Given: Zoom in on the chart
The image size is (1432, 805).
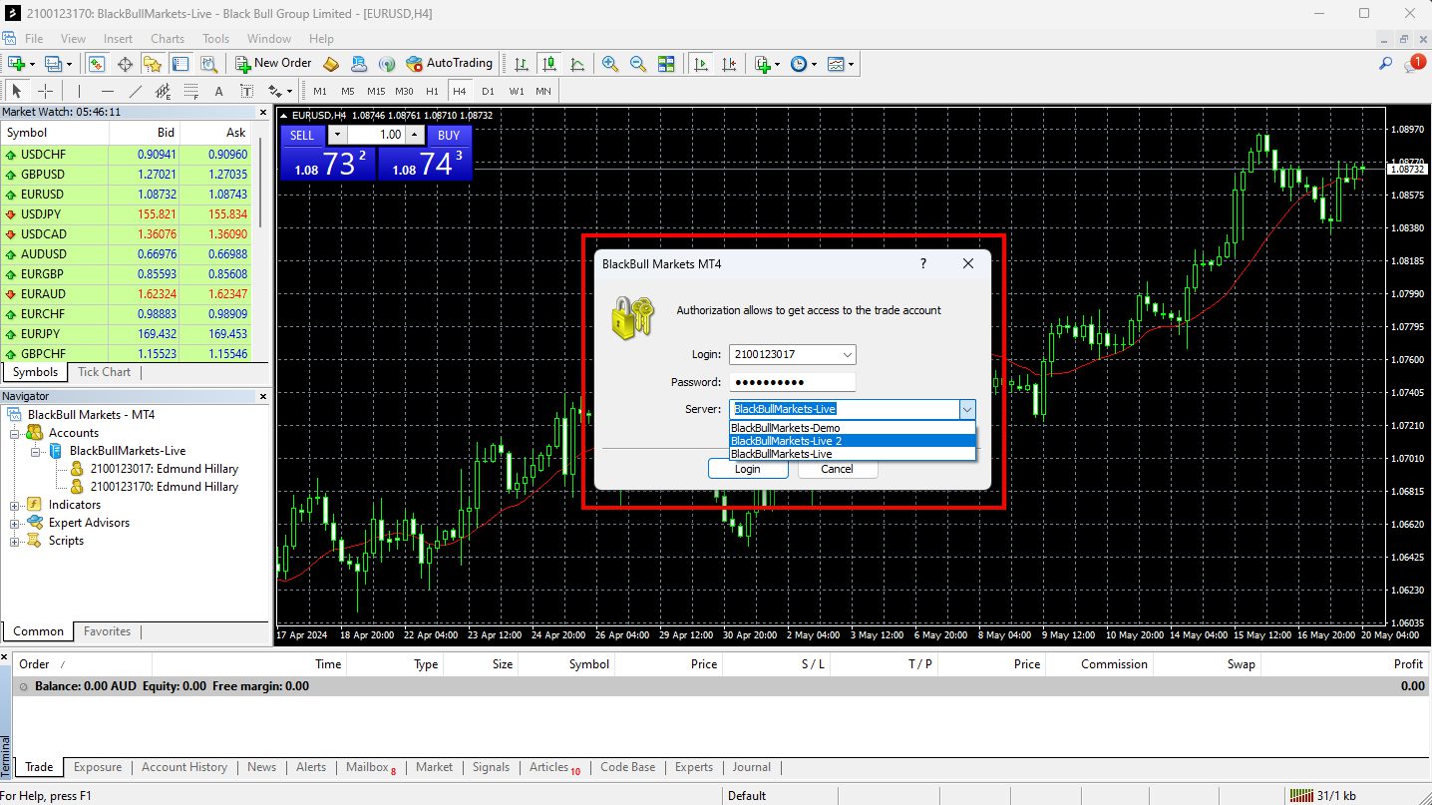Looking at the screenshot, I should pyautogui.click(x=609, y=64).
